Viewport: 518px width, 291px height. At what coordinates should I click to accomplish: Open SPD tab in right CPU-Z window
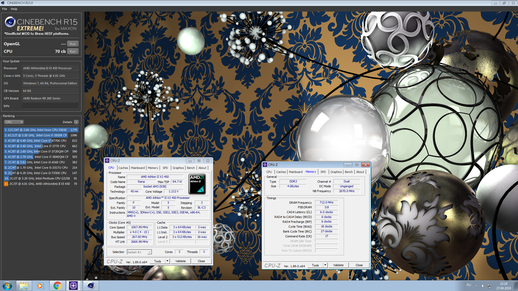pos(323,172)
